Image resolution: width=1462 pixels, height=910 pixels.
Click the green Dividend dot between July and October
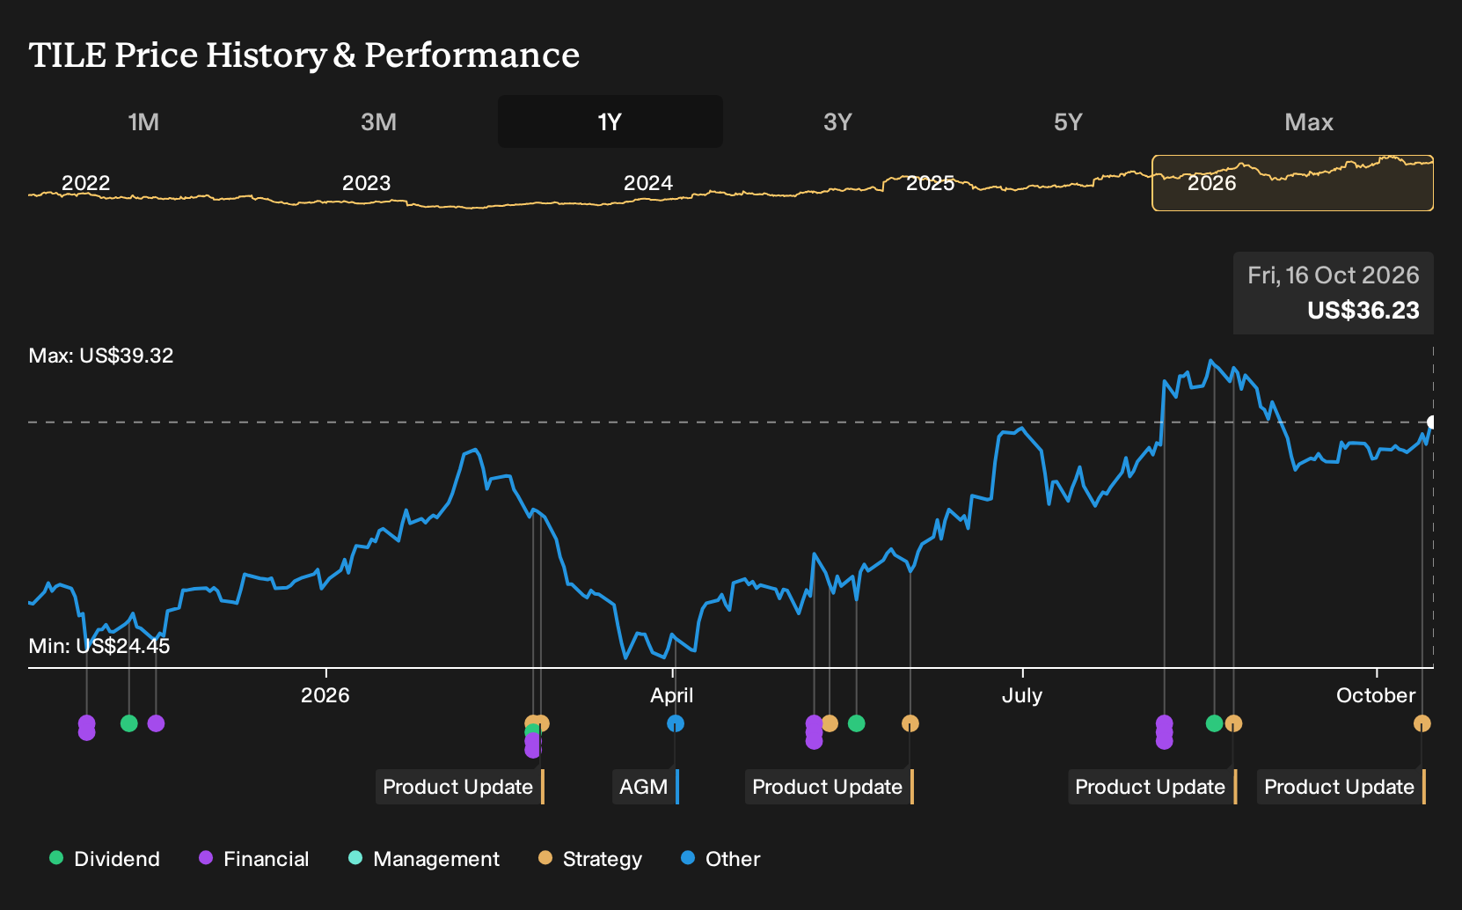click(1215, 723)
